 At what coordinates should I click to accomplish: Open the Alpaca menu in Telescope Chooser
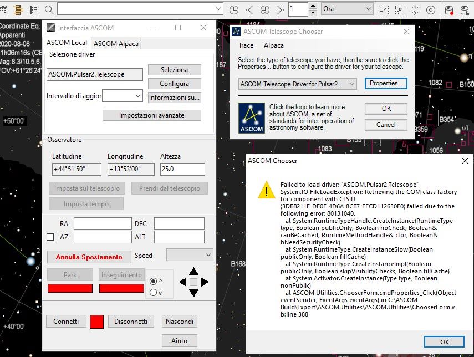pos(273,45)
